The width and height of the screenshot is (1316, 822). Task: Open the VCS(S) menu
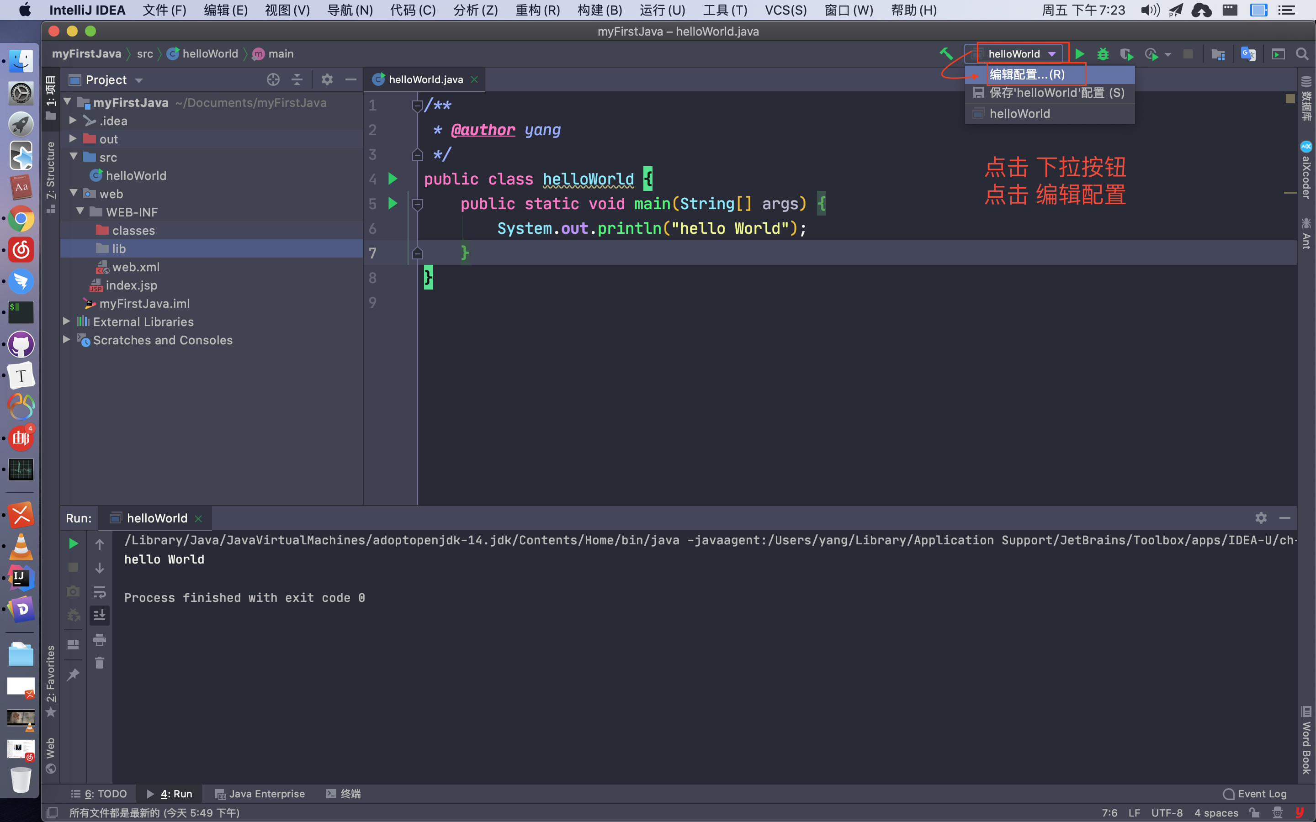point(785,10)
